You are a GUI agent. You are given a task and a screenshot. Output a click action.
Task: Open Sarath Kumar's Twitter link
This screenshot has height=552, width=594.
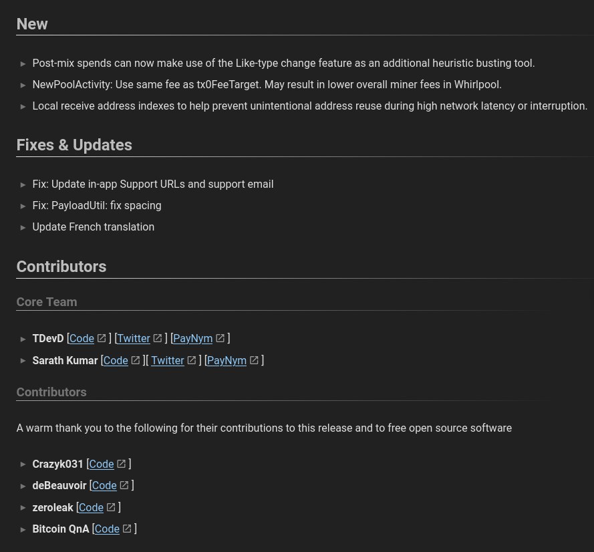(x=168, y=360)
